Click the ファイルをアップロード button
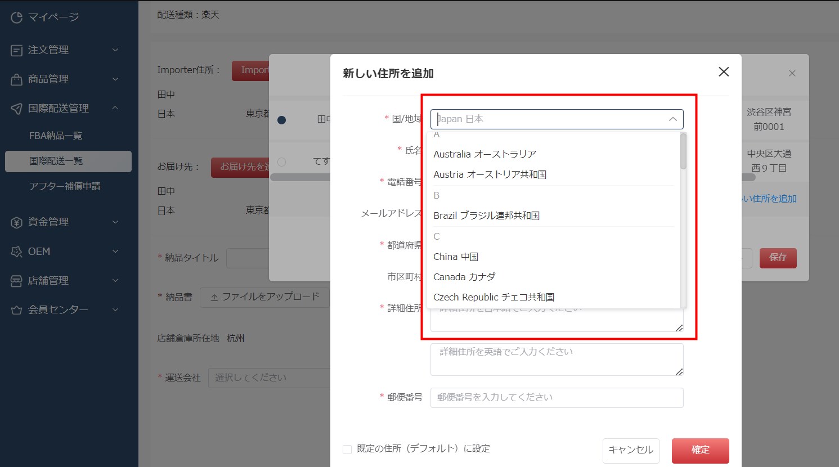The width and height of the screenshot is (839, 467). click(x=264, y=297)
